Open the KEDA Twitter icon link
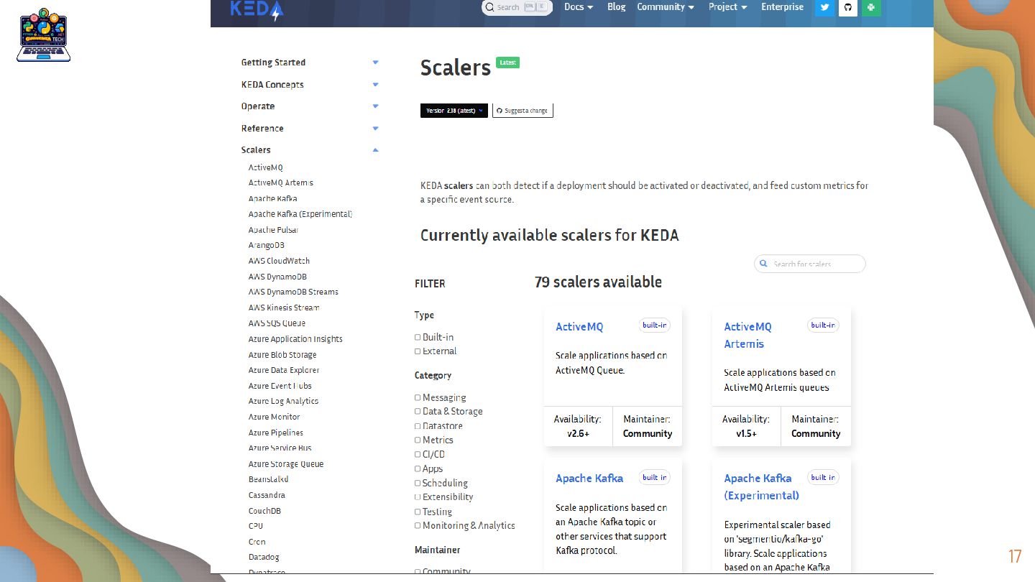1035x582 pixels. (x=824, y=7)
